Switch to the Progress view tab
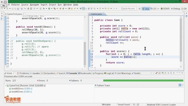 (x=98, y=73)
